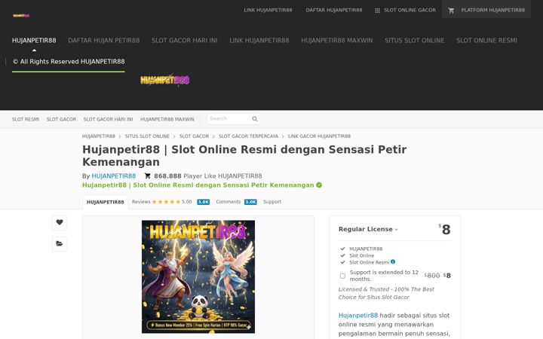
Task: Open SLOT GACOR in secondary bar
Action: 61,119
